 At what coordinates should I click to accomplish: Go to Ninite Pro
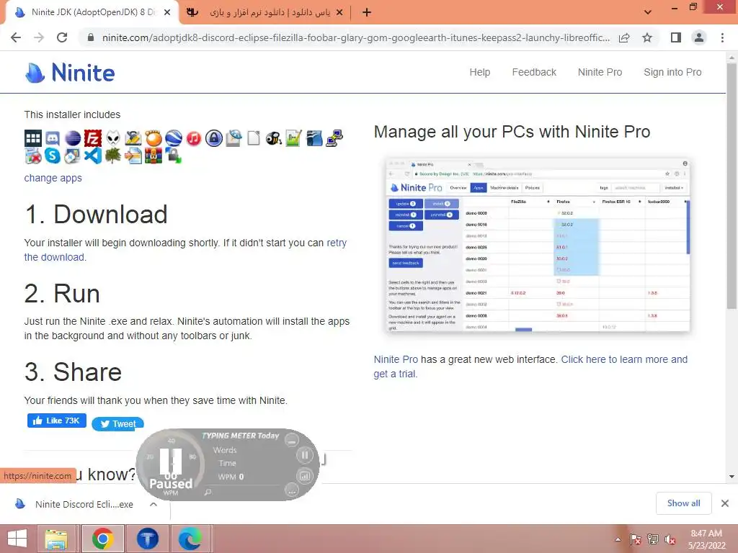click(600, 73)
